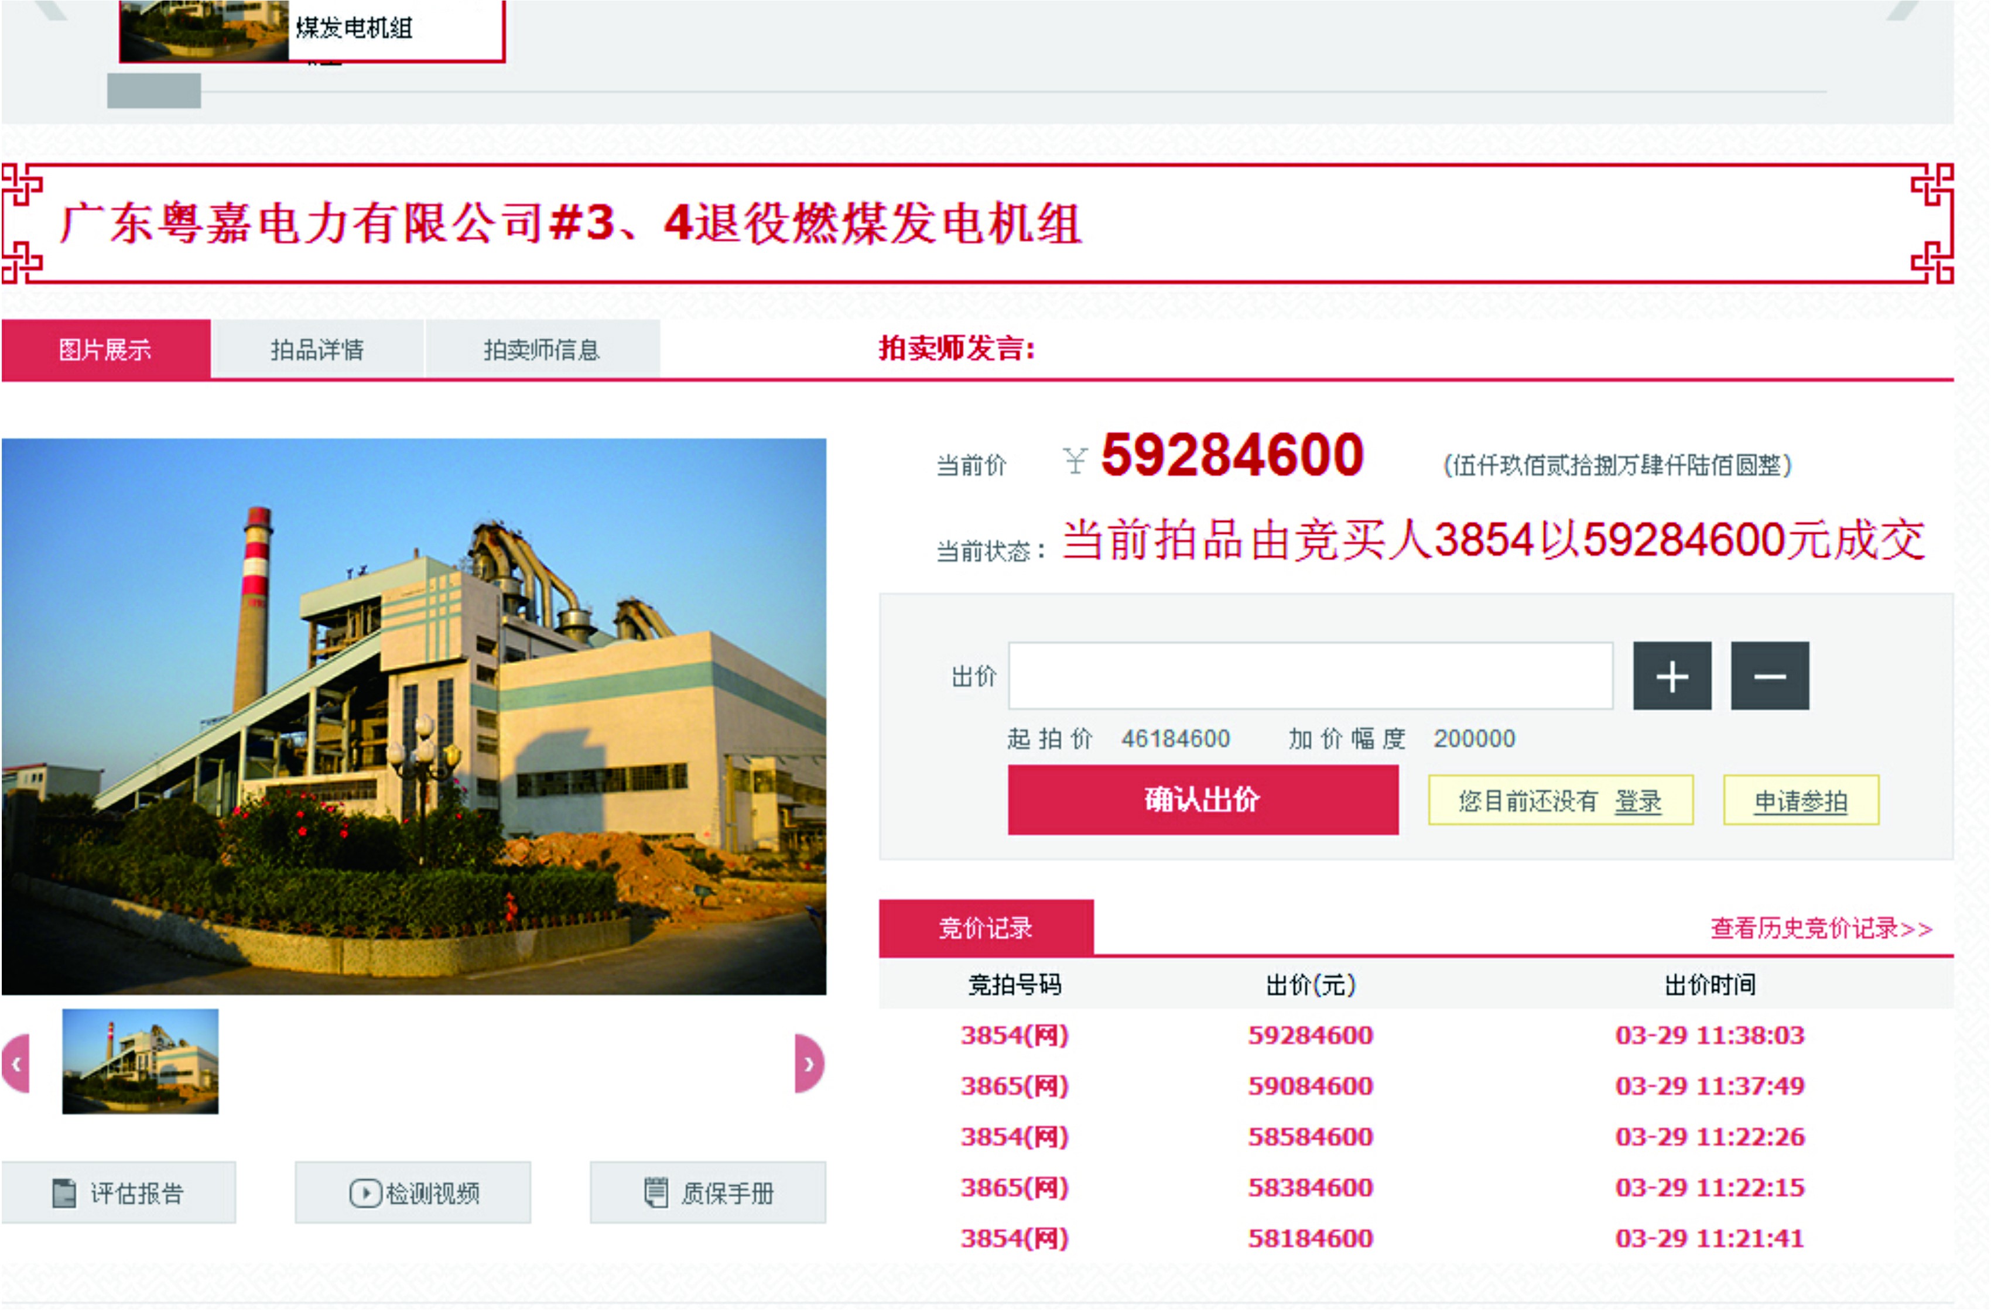
Task: Click the minus button to lower bid
Action: 1769,675
